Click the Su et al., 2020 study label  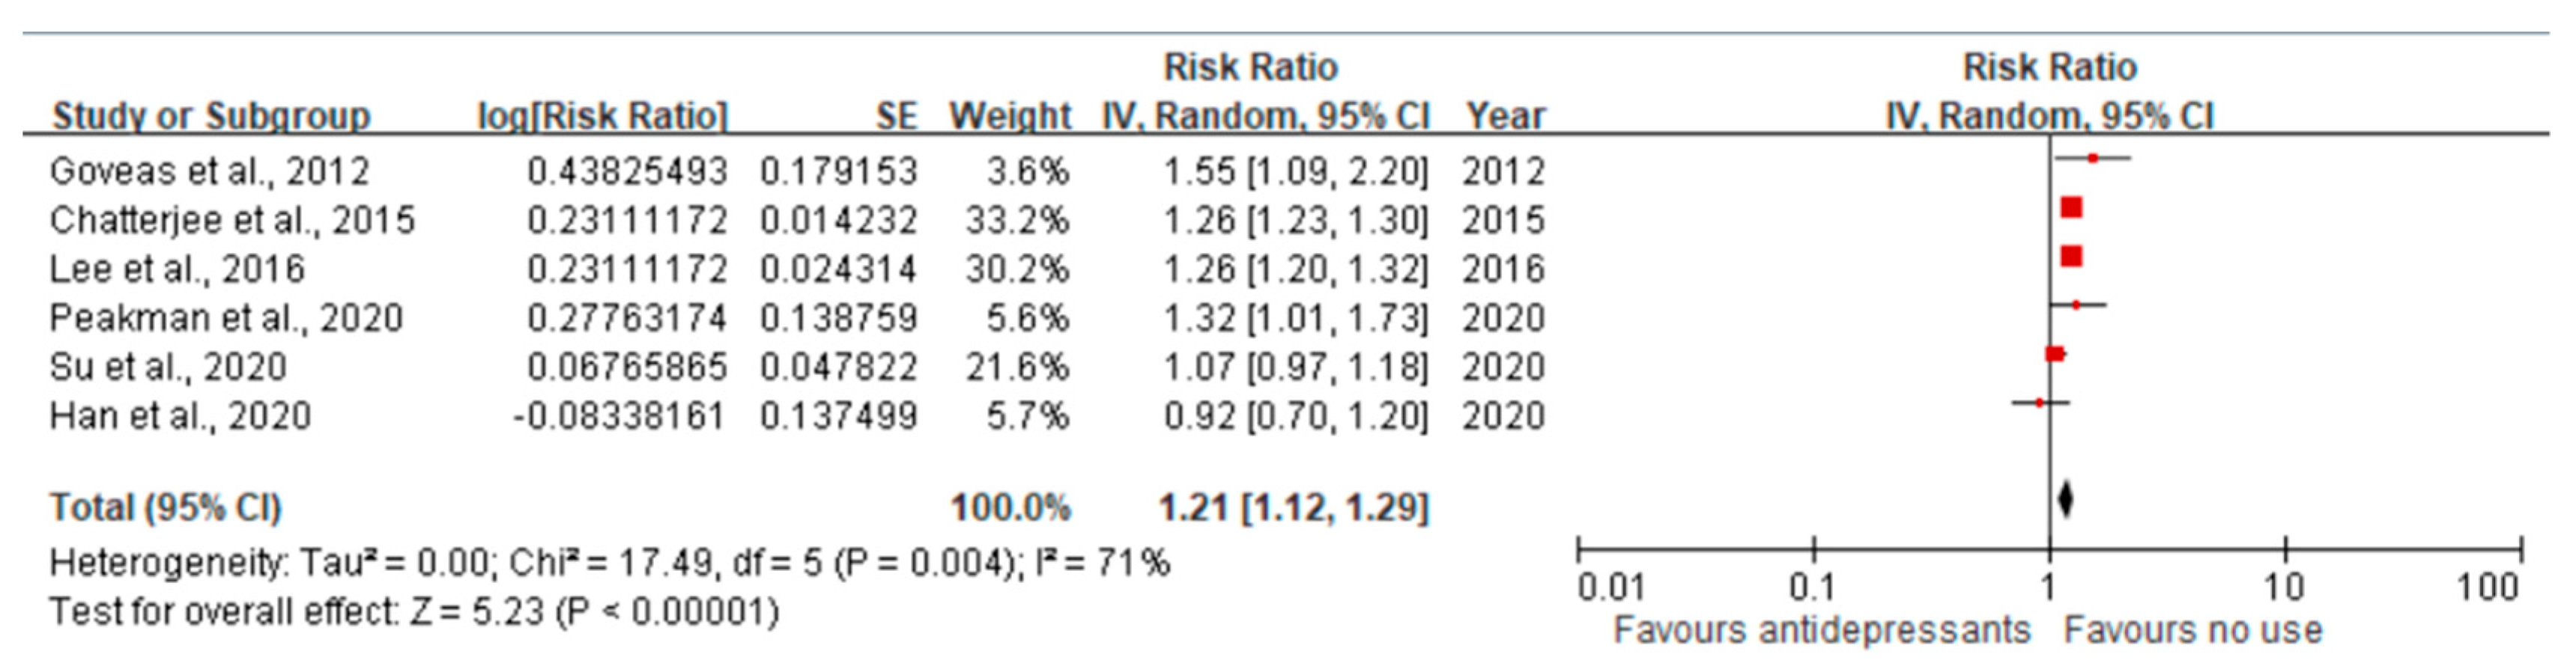coord(168,367)
